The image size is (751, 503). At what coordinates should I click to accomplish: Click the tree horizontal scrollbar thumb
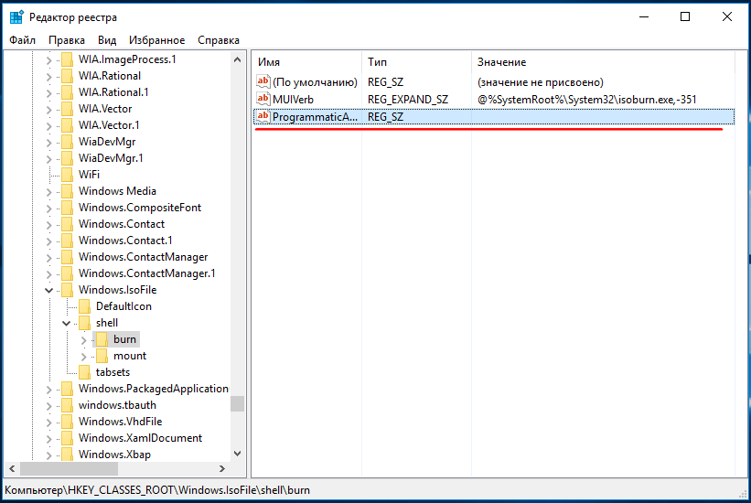[x=69, y=468]
